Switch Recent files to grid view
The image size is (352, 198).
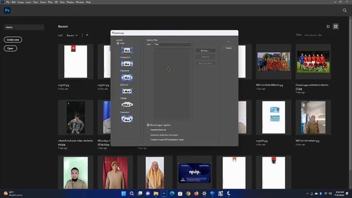tap(335, 26)
